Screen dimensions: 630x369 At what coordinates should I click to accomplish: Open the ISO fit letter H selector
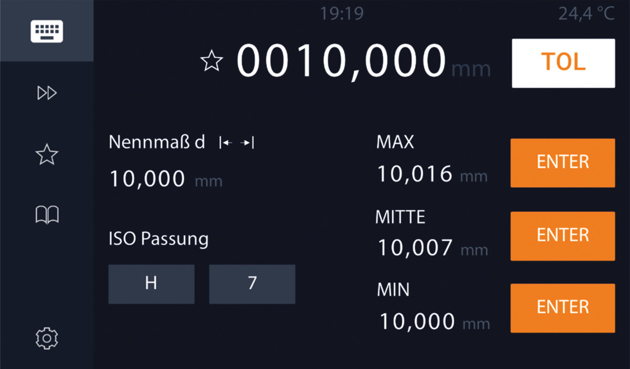click(151, 284)
